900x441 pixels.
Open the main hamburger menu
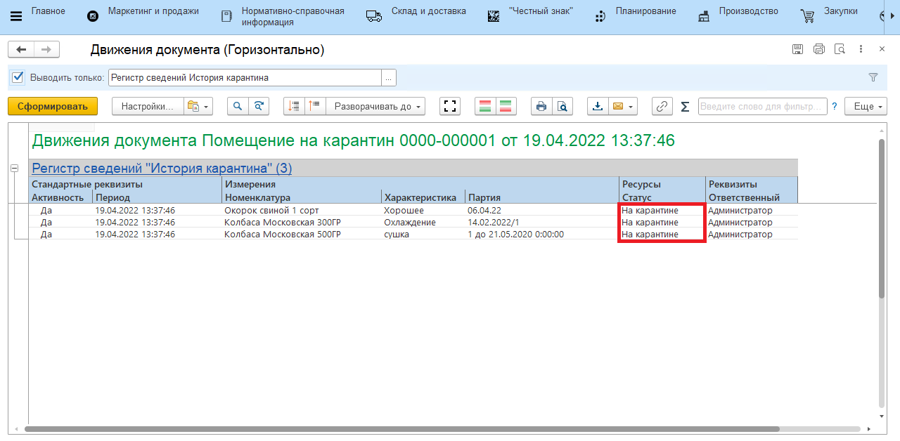tap(16, 16)
